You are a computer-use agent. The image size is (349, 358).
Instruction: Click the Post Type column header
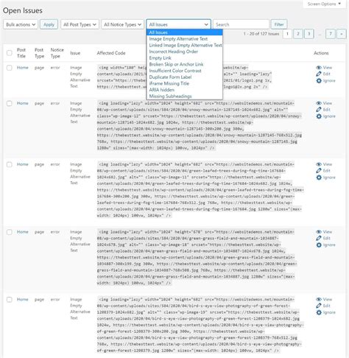point(39,53)
